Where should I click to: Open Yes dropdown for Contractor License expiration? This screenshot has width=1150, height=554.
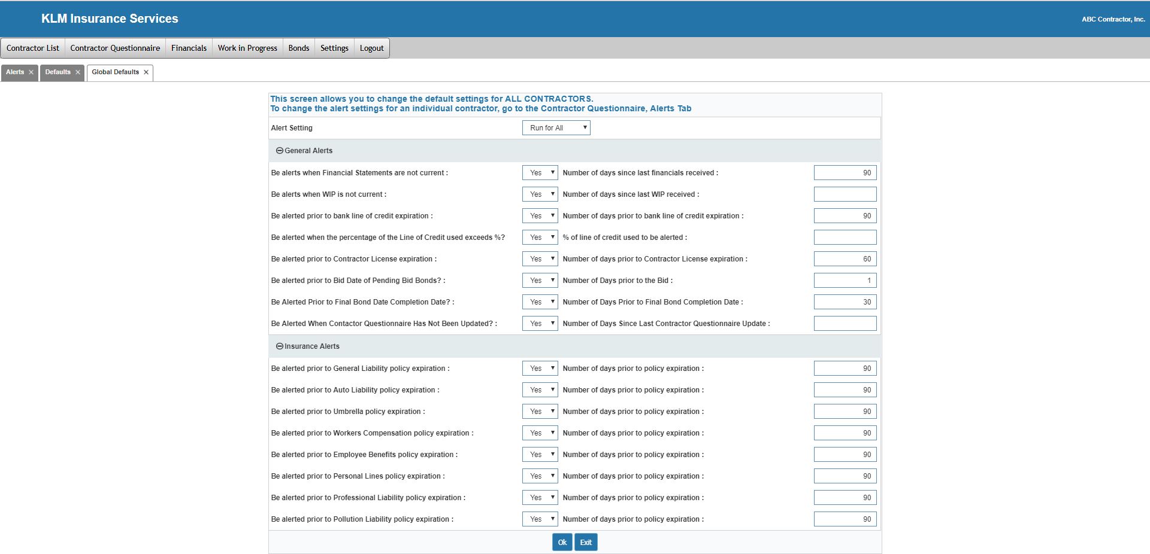540,259
